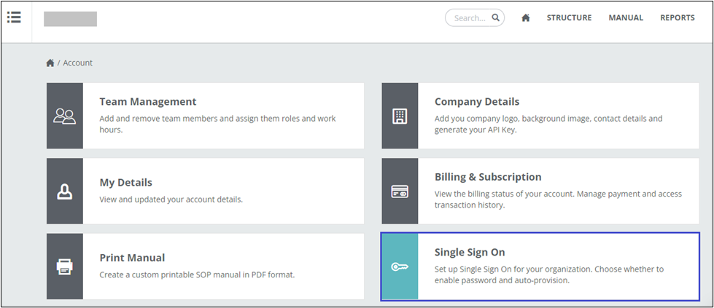Select the Print Manual title
This screenshot has height=308, width=714.
pyautogui.click(x=132, y=258)
